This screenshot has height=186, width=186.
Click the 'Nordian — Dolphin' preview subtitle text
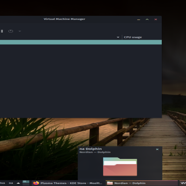tap(95, 152)
